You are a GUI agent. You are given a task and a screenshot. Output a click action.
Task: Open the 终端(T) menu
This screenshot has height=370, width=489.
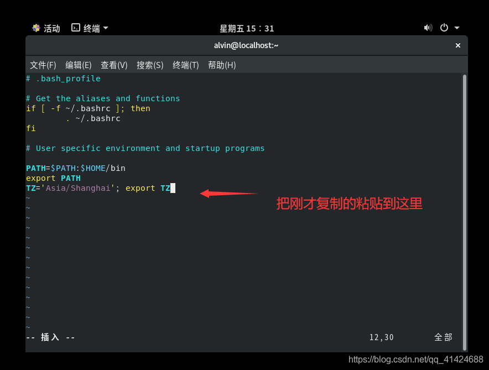click(x=185, y=65)
